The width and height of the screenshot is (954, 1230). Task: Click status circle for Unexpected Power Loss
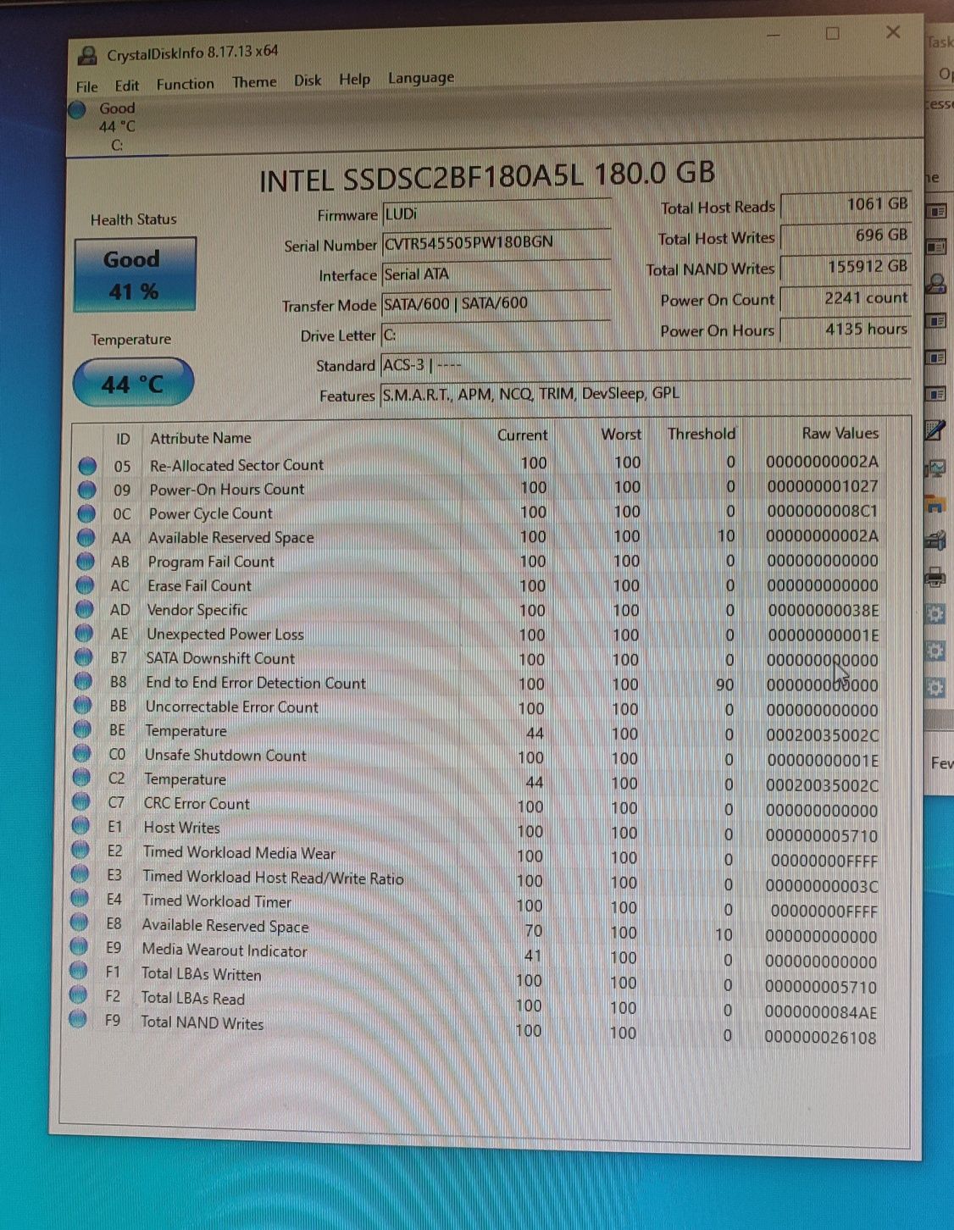click(x=84, y=633)
